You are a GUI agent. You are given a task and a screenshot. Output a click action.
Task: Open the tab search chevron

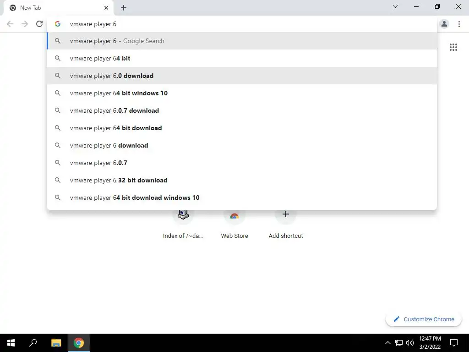[x=395, y=6]
